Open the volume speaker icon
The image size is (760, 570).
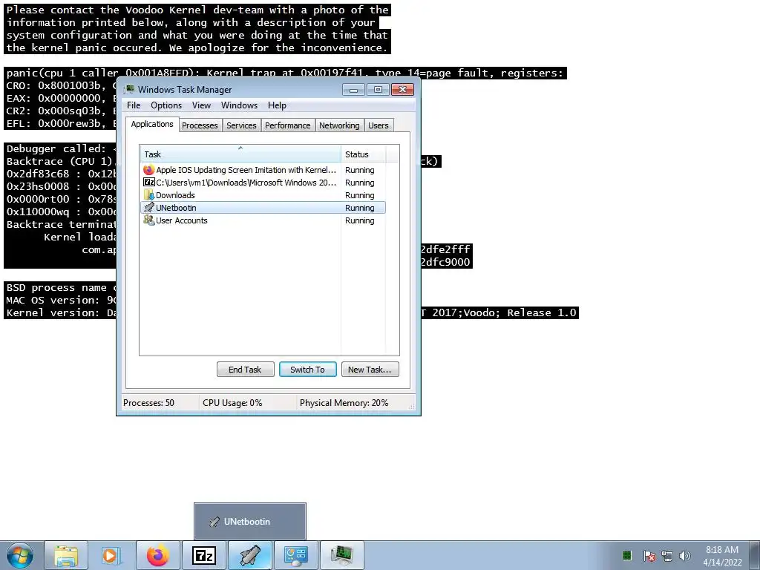(685, 556)
